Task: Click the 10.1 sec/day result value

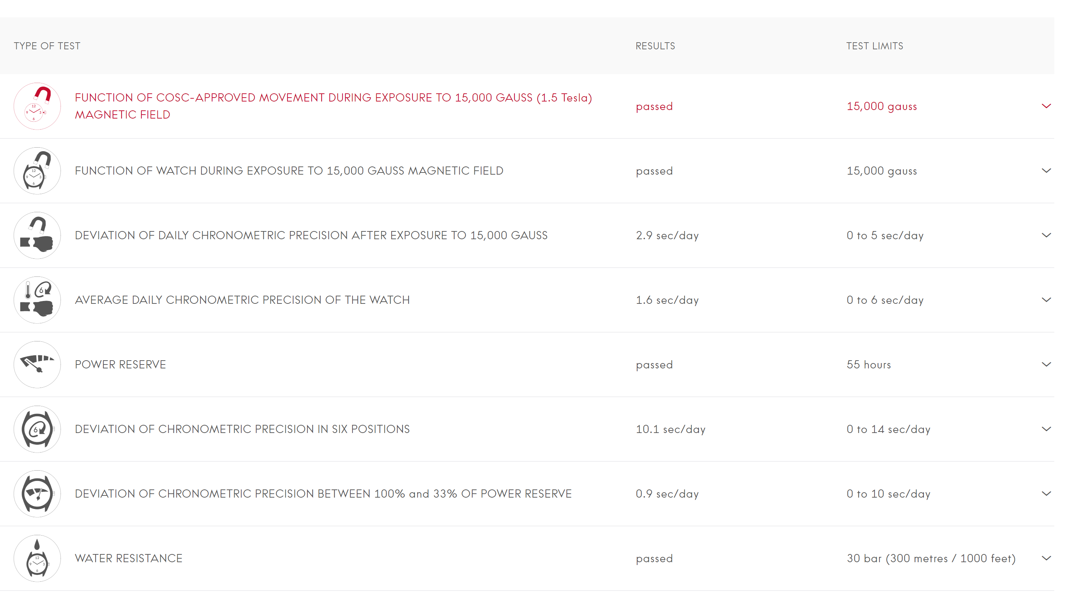Action: pos(671,429)
